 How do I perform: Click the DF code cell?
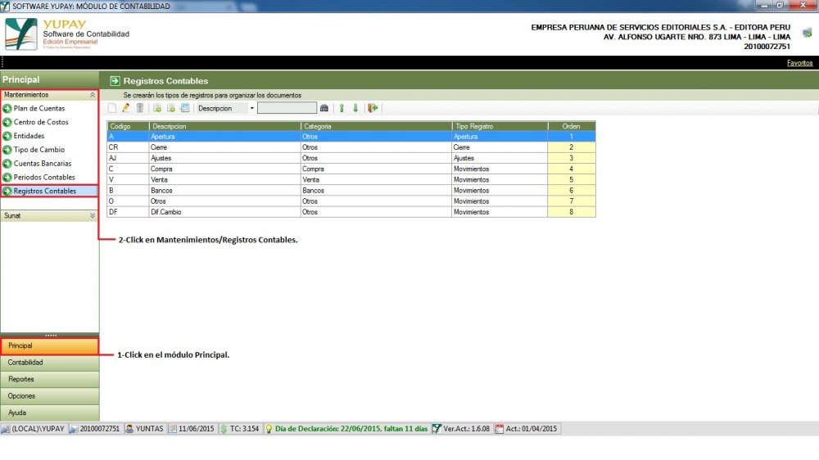(x=128, y=212)
